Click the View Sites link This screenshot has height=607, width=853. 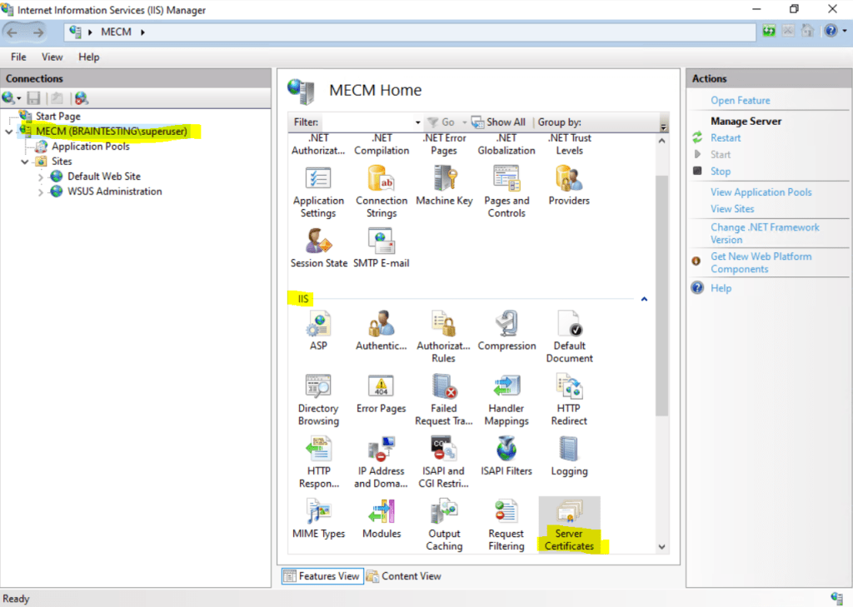pos(732,209)
